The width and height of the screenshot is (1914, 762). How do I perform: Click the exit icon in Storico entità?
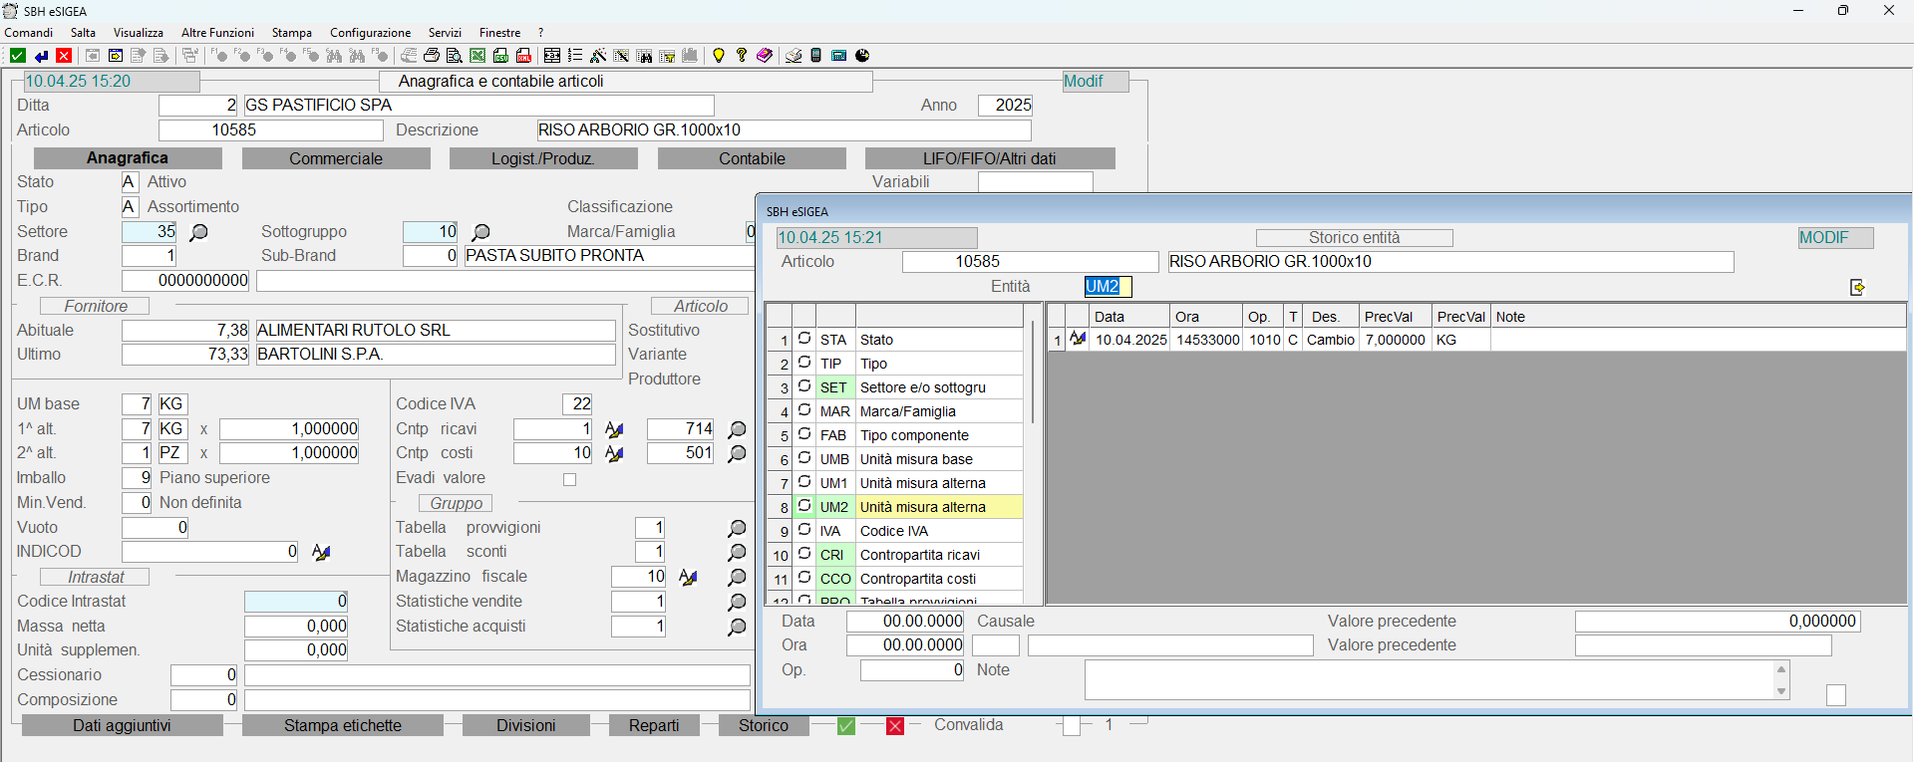click(x=1857, y=287)
